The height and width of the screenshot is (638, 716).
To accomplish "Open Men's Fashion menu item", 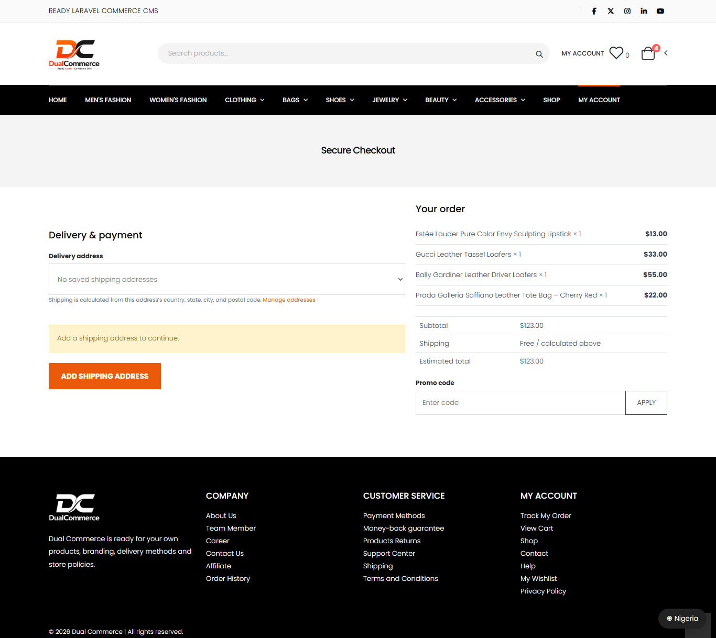I will 108,100.
